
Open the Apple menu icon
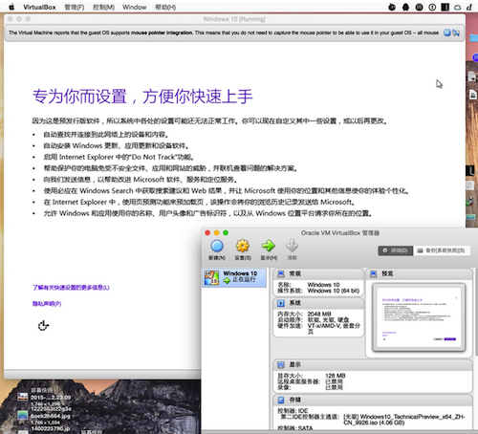(x=11, y=7)
